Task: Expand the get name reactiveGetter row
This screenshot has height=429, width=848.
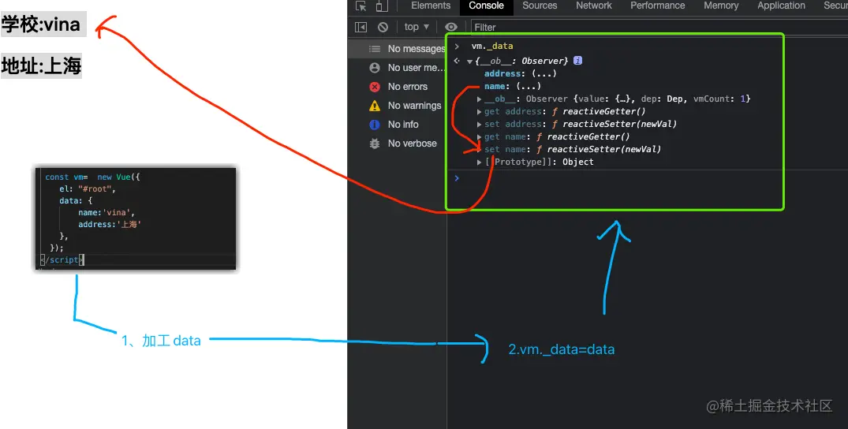Action: coord(479,137)
